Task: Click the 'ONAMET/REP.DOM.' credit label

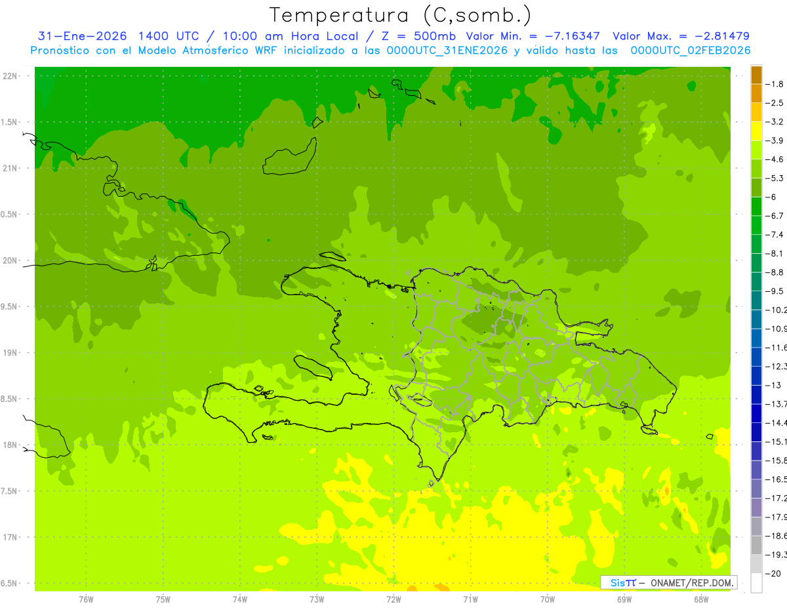Action: point(692,582)
